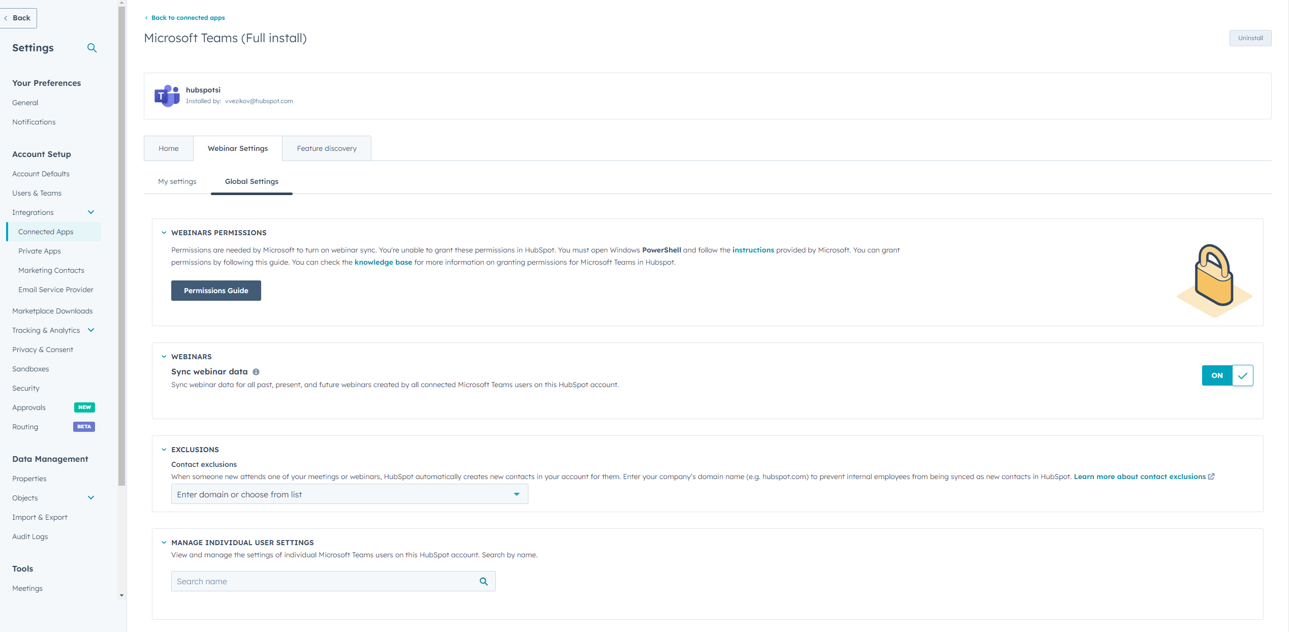This screenshot has height=632, width=1289.
Task: Open Tracking & Analytics in the sidebar
Action: click(46, 330)
